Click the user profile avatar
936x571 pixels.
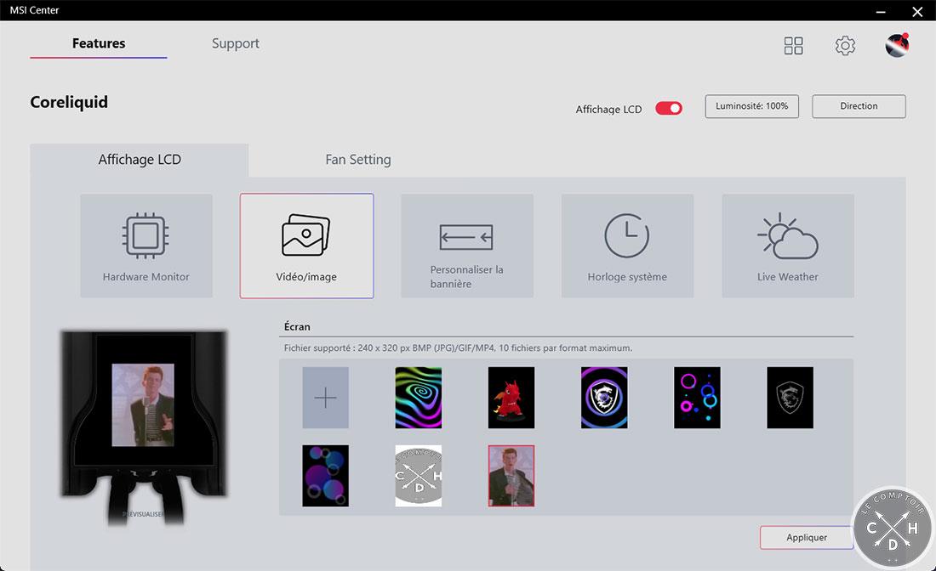897,45
